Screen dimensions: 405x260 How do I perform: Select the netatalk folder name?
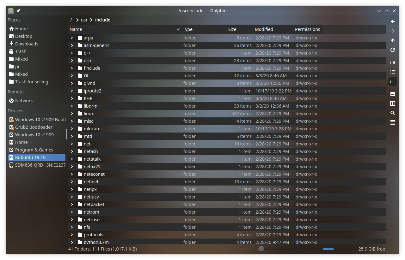click(x=92, y=159)
